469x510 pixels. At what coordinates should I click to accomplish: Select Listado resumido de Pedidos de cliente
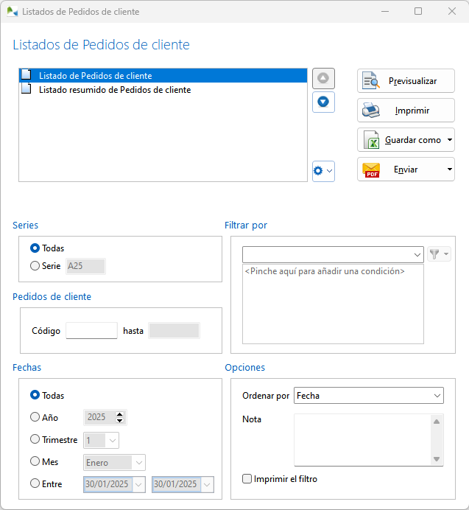point(114,90)
